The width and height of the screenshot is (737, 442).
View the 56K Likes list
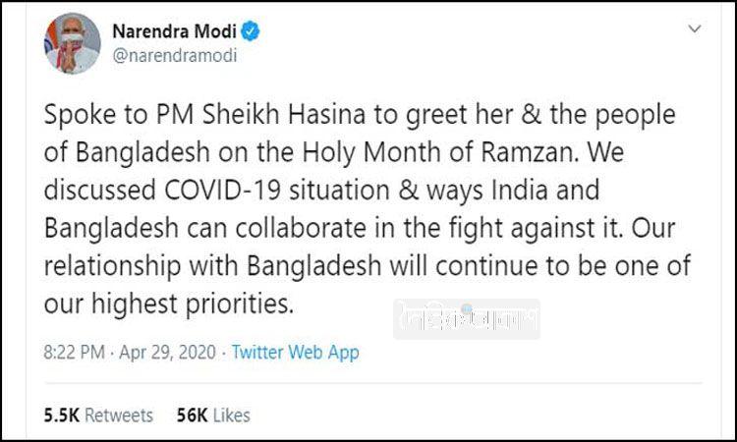[213, 415]
